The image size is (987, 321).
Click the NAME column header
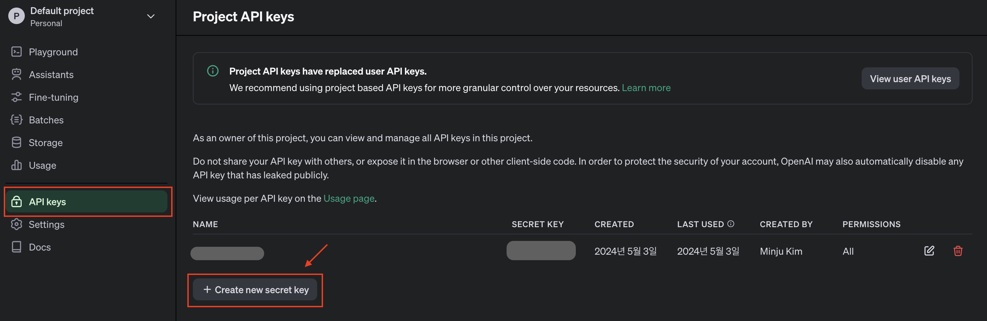click(205, 224)
